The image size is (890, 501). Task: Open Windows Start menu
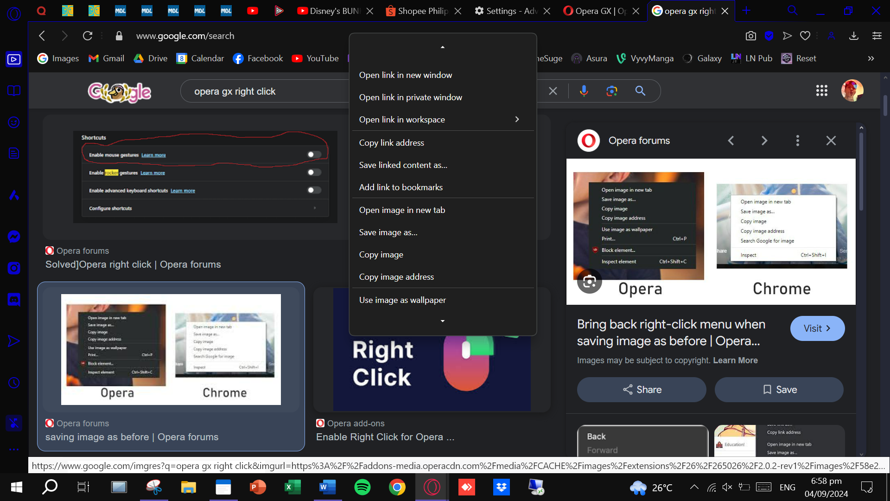tap(17, 487)
